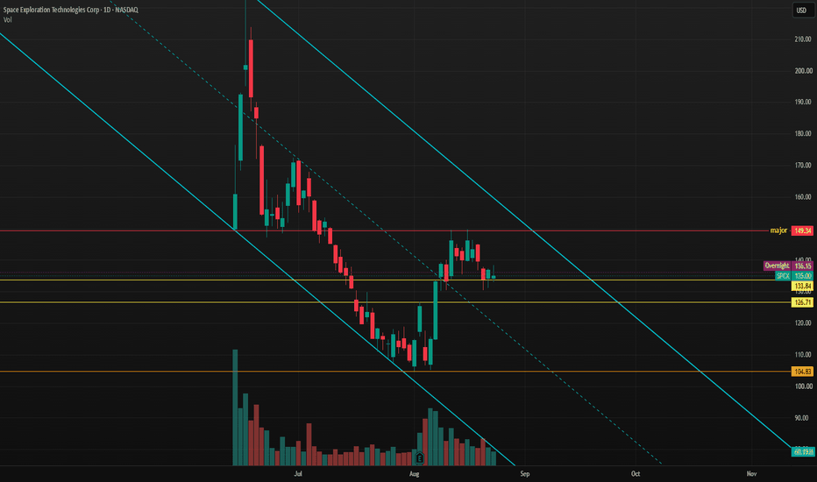Click the yellow 126.71 level label
This screenshot has height=482, width=817.
click(x=802, y=302)
